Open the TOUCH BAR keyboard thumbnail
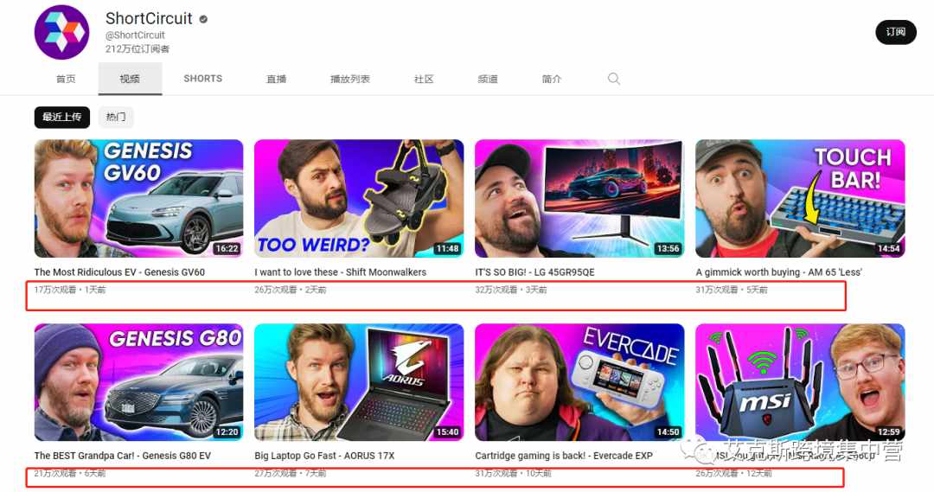The height and width of the screenshot is (492, 934). click(800, 198)
